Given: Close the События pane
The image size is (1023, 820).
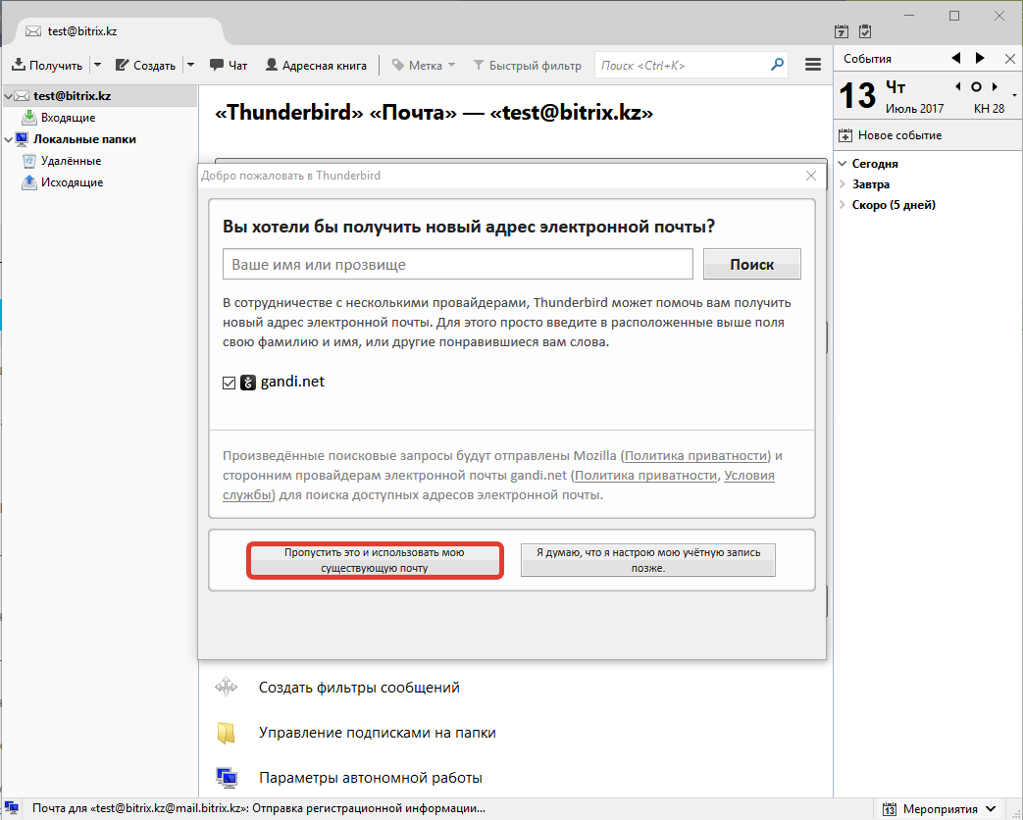Looking at the screenshot, I should (1010, 59).
